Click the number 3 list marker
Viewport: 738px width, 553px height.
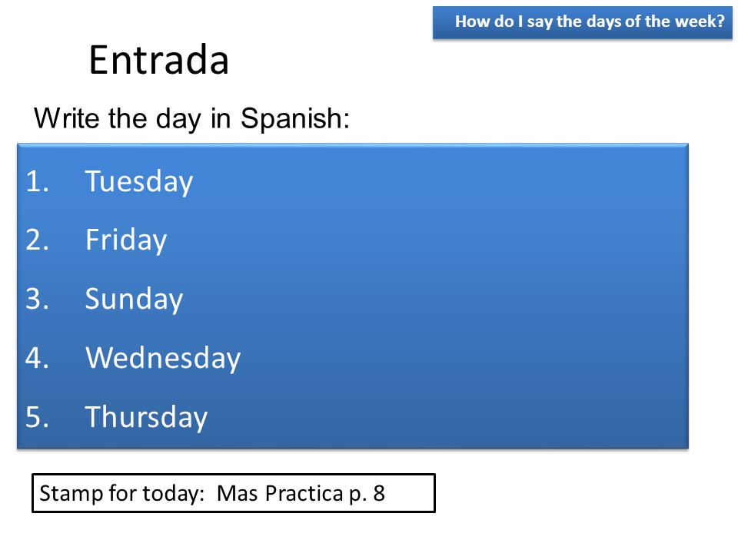point(37,299)
